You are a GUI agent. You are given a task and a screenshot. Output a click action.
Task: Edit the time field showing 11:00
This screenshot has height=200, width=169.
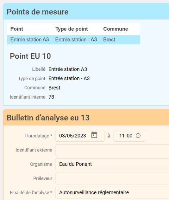(x=129, y=136)
